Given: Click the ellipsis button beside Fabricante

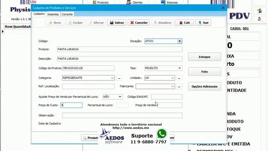Looking at the screenshot, I should (179, 86).
